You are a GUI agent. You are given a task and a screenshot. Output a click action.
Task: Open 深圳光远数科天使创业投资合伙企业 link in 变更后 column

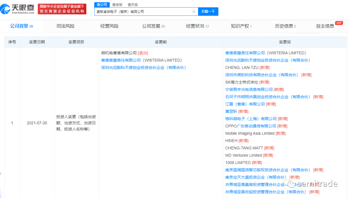[268, 60]
